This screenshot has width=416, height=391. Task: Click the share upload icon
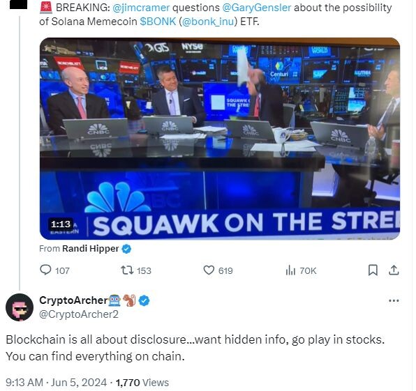[x=394, y=270]
